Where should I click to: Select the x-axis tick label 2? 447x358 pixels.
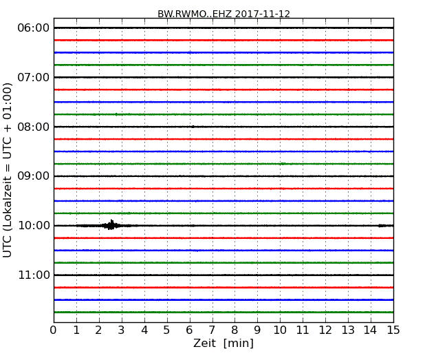coord(99,330)
